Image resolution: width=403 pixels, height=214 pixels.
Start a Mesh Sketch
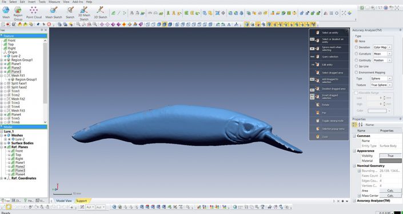(54, 10)
